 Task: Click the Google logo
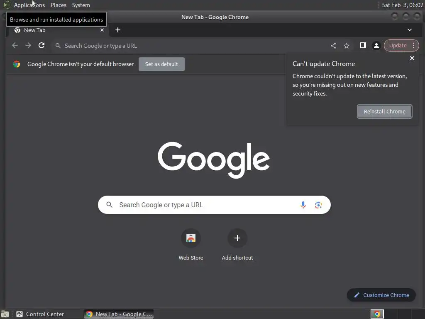[x=214, y=160]
